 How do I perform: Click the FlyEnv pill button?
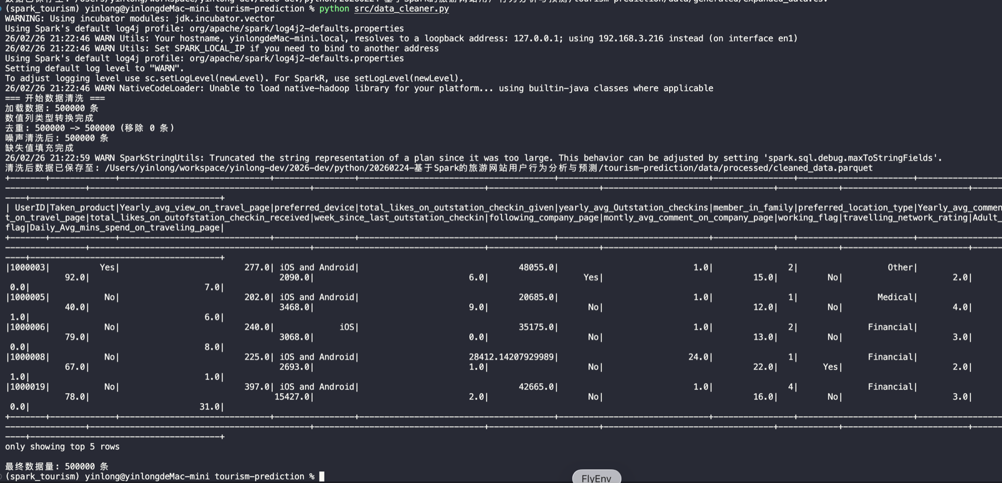click(x=596, y=477)
